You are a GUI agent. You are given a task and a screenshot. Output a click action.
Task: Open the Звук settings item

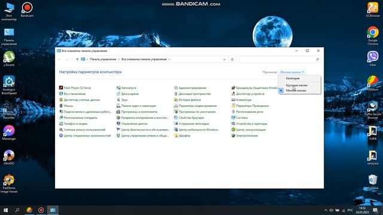click(122, 100)
